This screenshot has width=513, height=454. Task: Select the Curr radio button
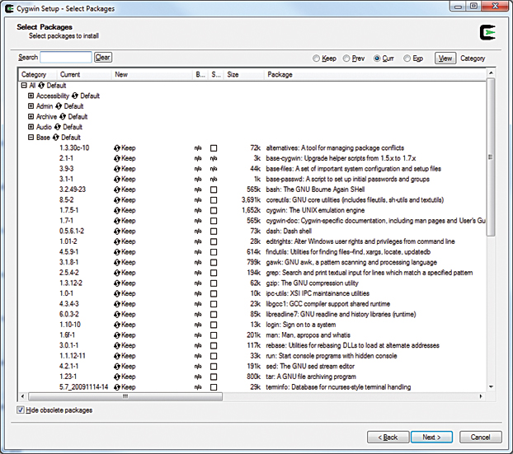click(x=377, y=59)
